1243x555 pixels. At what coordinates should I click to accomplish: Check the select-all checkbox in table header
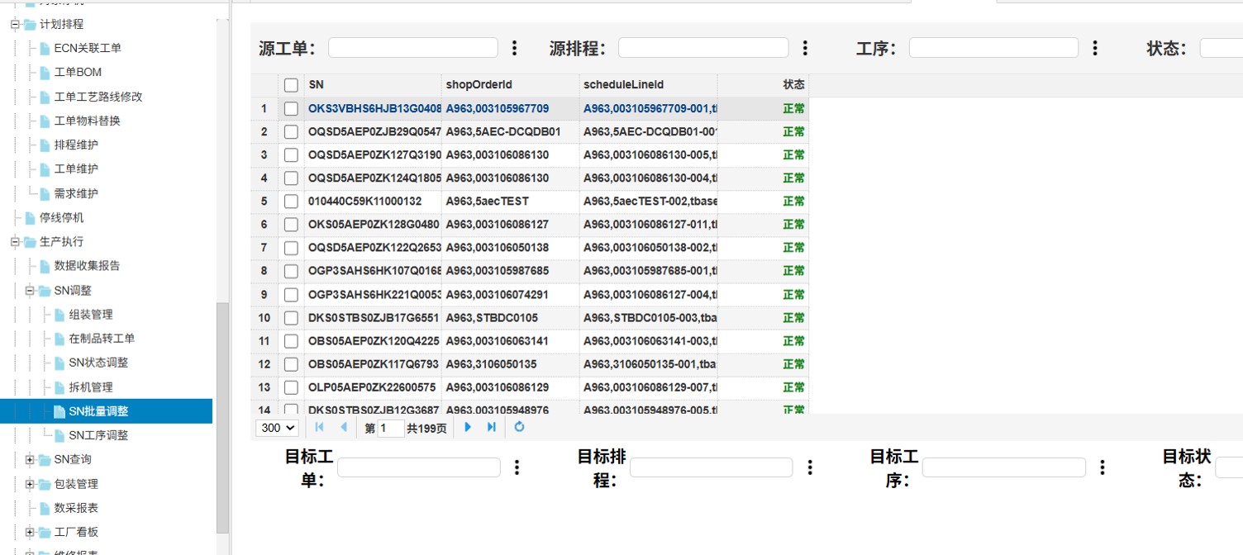tap(291, 85)
